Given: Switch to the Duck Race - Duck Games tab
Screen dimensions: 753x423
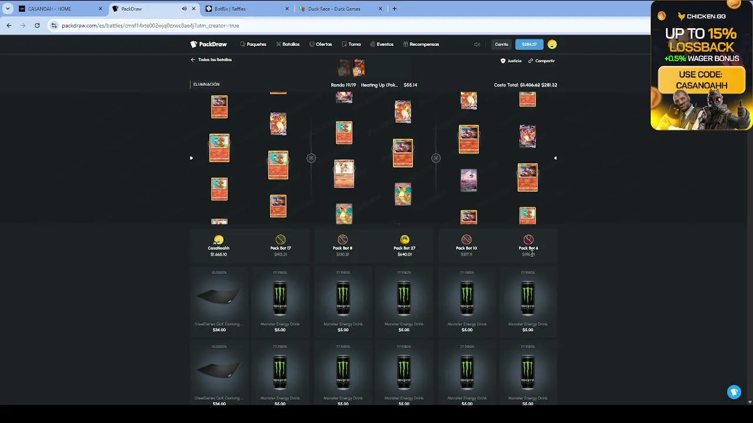Looking at the screenshot, I should (x=340, y=9).
